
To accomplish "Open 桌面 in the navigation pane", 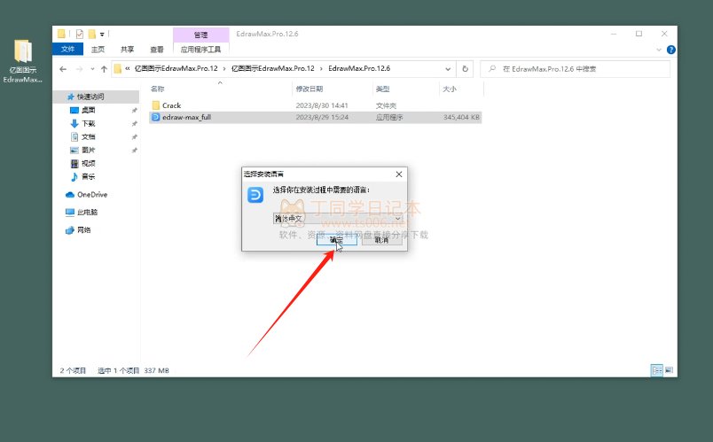I will click(88, 110).
